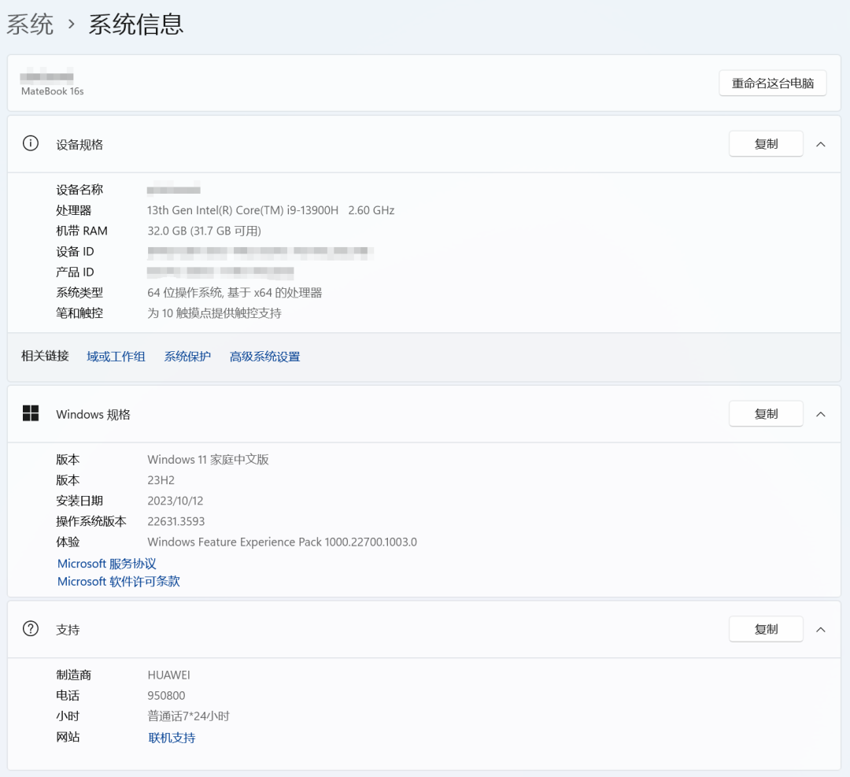Screen dimensions: 850x777
Task: Click 系统信息 breadcrumb title
Action: pyautogui.click(x=136, y=24)
